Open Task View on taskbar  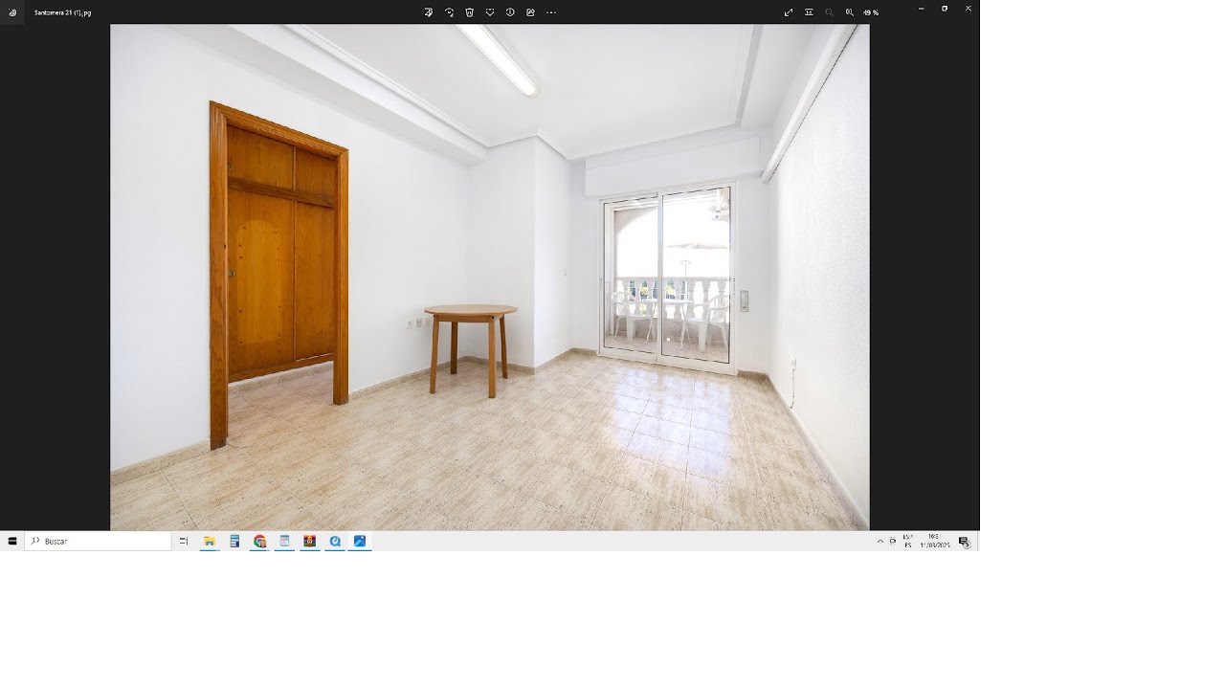[184, 541]
